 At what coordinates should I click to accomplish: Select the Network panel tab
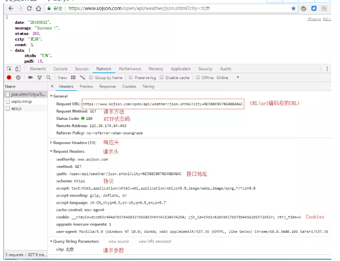[x=104, y=69]
